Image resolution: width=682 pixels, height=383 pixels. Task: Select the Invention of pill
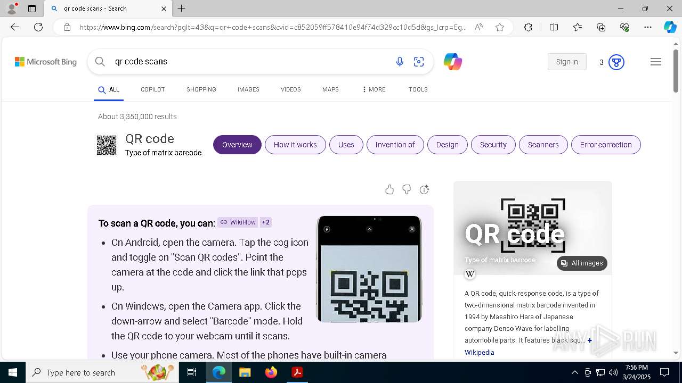[x=395, y=145]
